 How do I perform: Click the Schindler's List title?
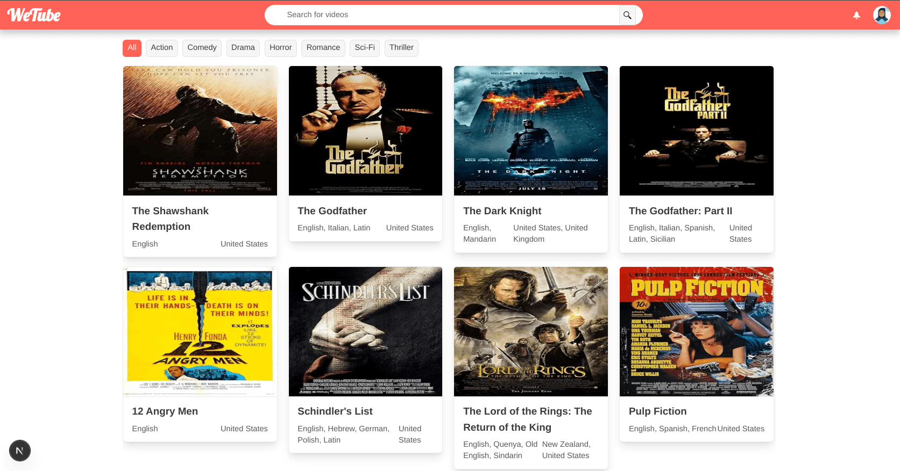pyautogui.click(x=335, y=411)
